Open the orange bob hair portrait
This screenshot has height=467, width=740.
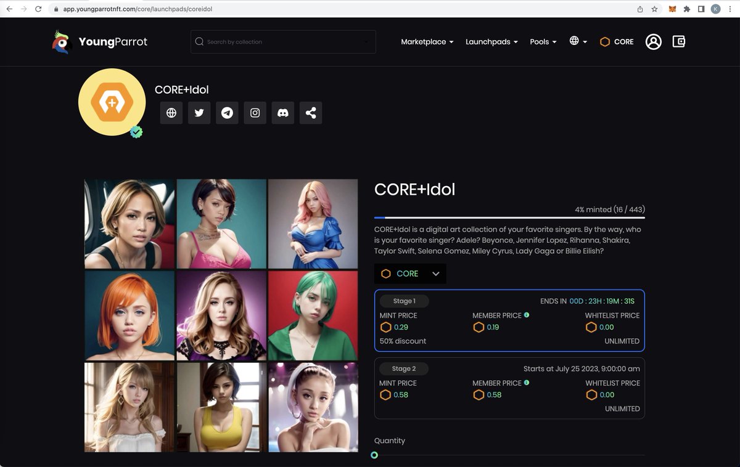tap(129, 315)
